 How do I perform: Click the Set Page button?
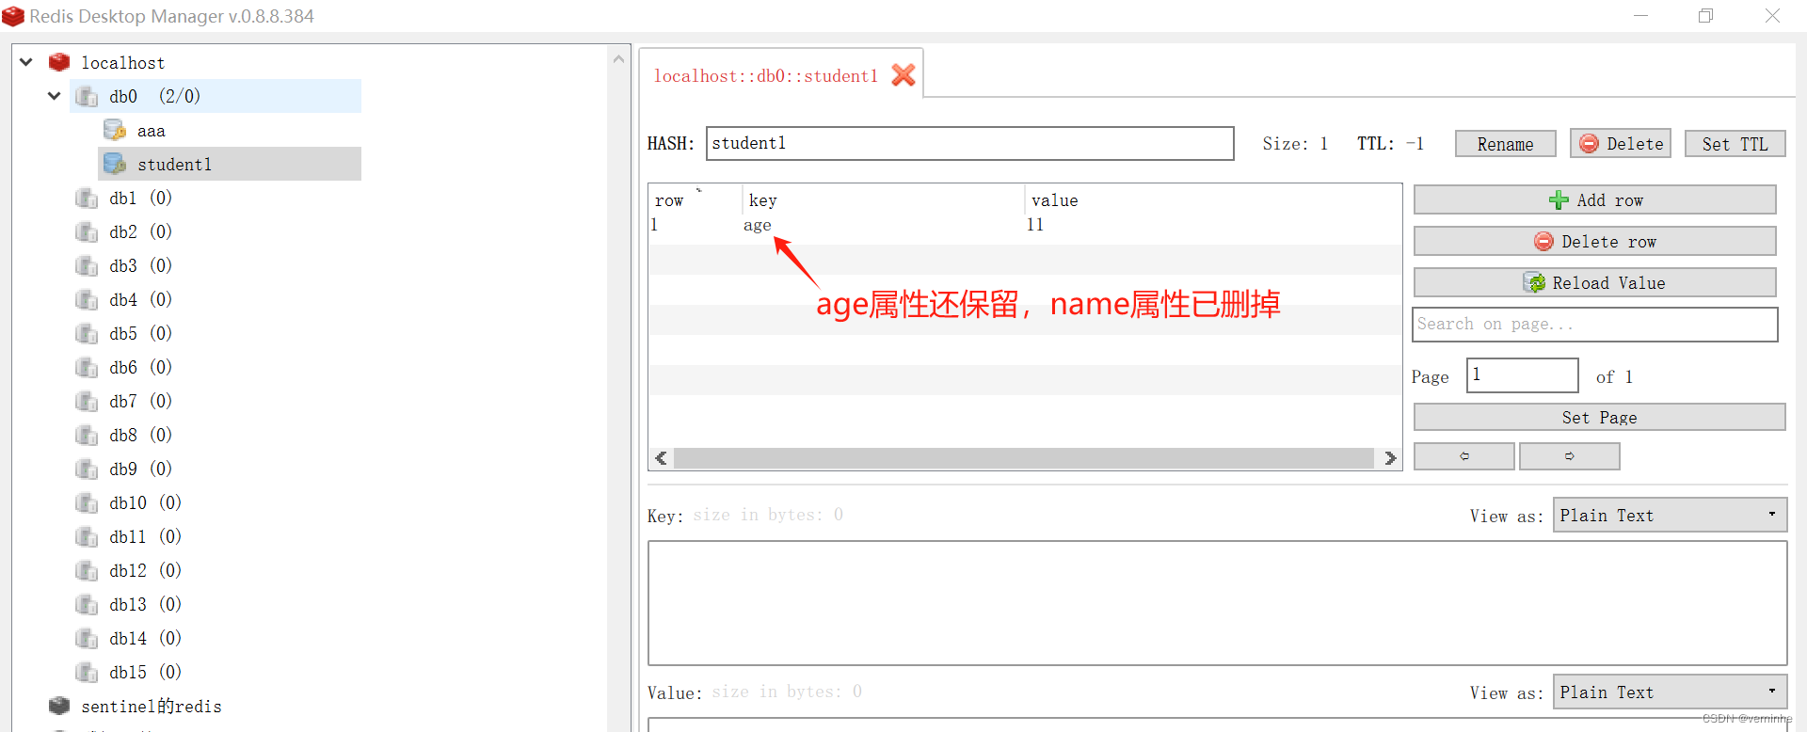point(1599,417)
